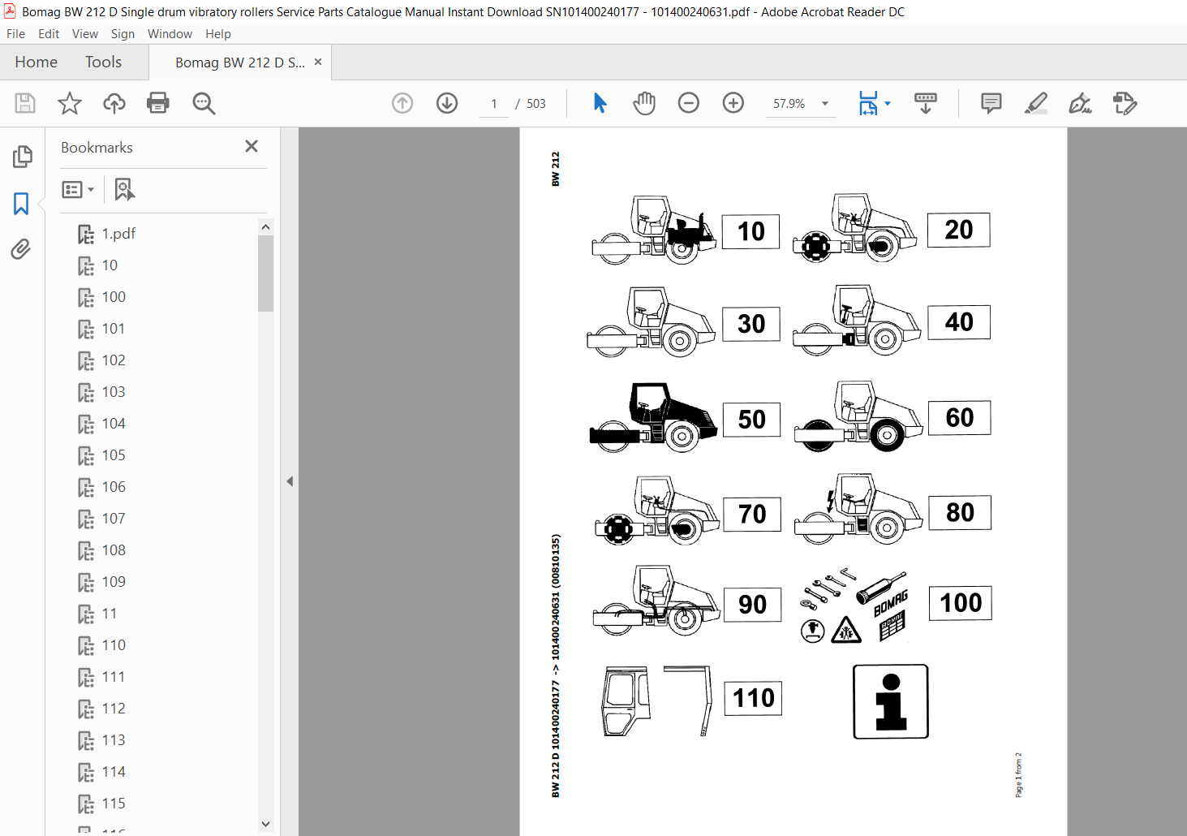The image size is (1187, 836).
Task: Activate the Hand pan tool
Action: 644,103
